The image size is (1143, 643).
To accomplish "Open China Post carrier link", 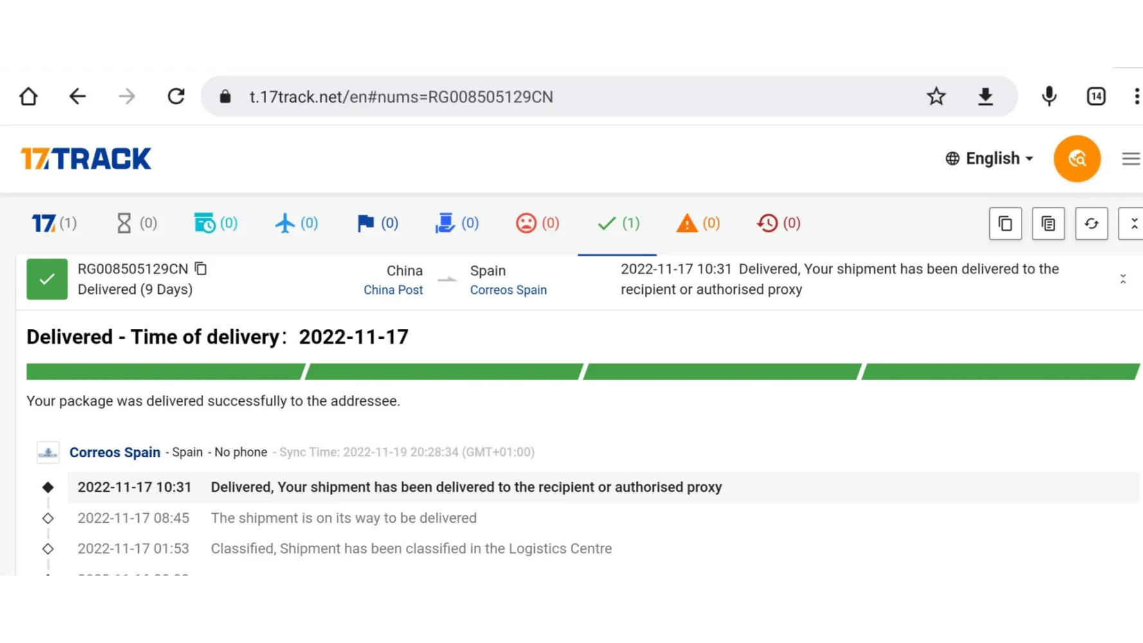I will coord(393,290).
